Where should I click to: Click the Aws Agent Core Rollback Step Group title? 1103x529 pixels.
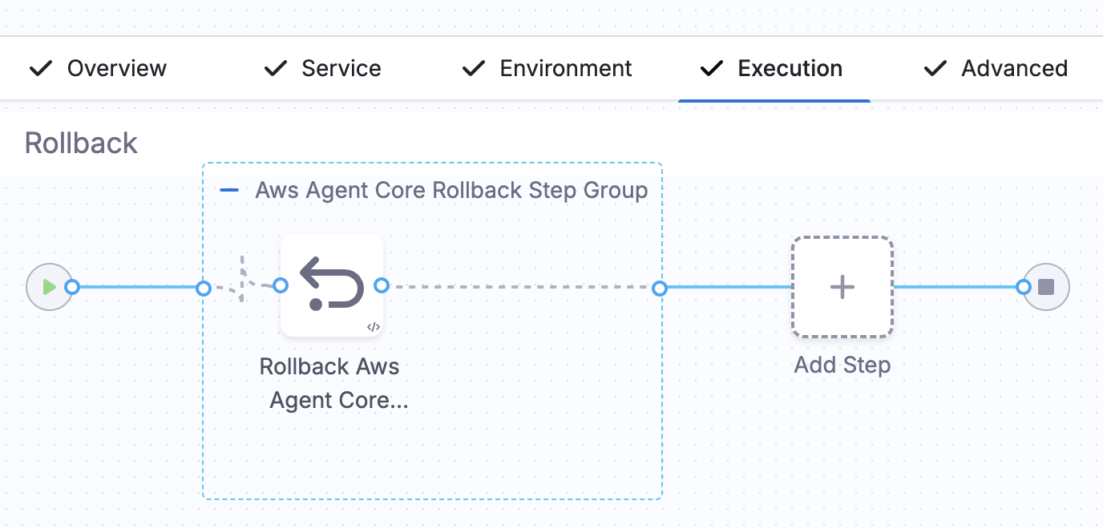click(x=451, y=191)
